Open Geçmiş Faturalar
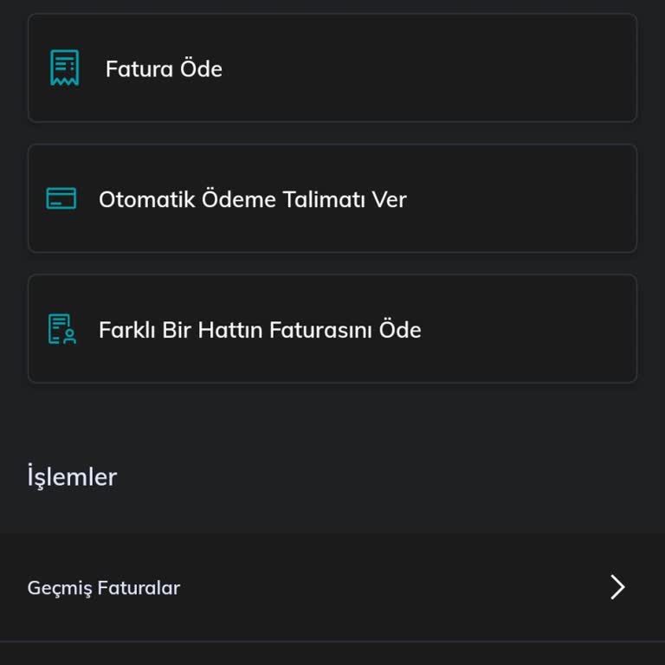The width and height of the screenshot is (665, 665). pyautogui.click(x=332, y=587)
